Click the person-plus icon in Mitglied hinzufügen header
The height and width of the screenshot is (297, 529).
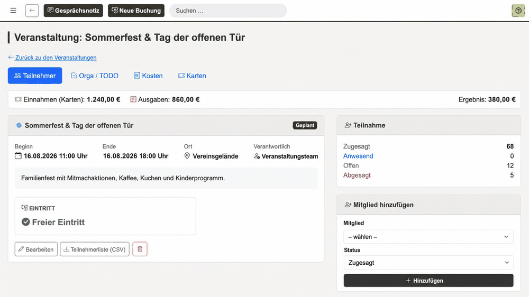(x=348, y=205)
